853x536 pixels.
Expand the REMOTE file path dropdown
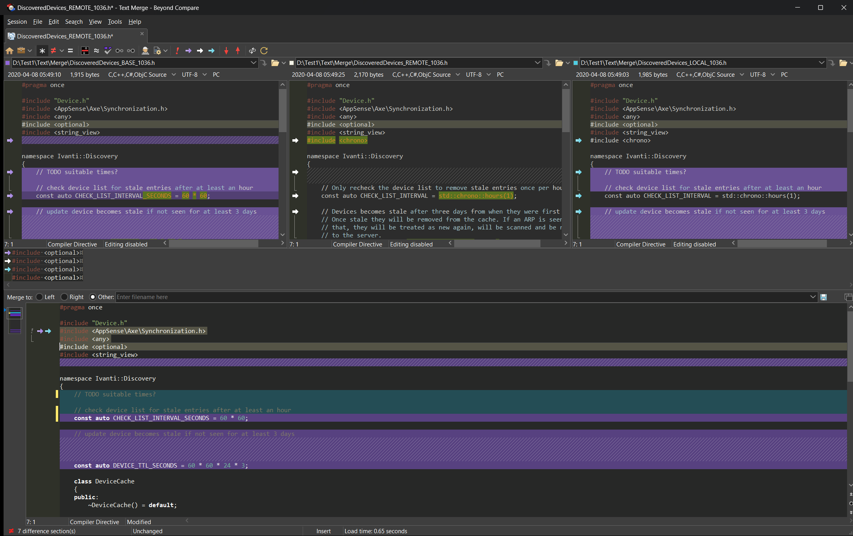[537, 63]
